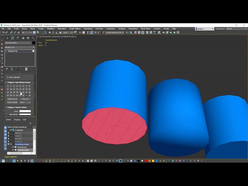The width and height of the screenshot is (248, 186).
Task: Click the signed-in user account button
Action: point(204,29)
